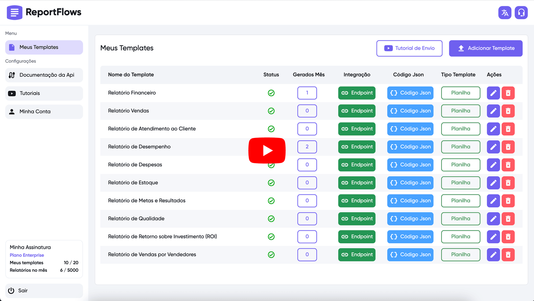Delete the Relatório Vendas template
This screenshot has height=301, width=534.
(x=508, y=111)
